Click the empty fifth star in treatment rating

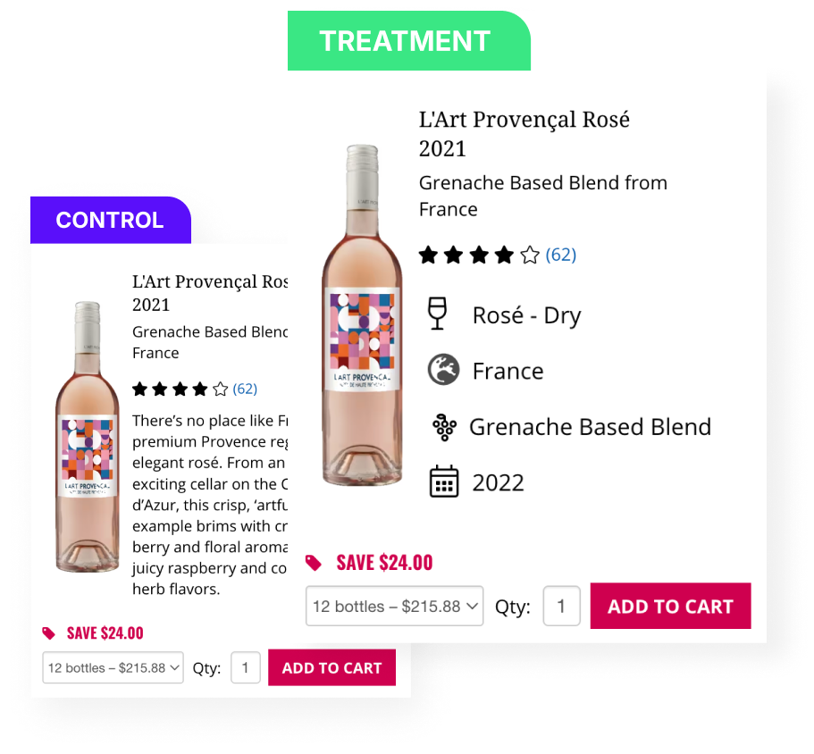pyautogui.click(x=530, y=256)
